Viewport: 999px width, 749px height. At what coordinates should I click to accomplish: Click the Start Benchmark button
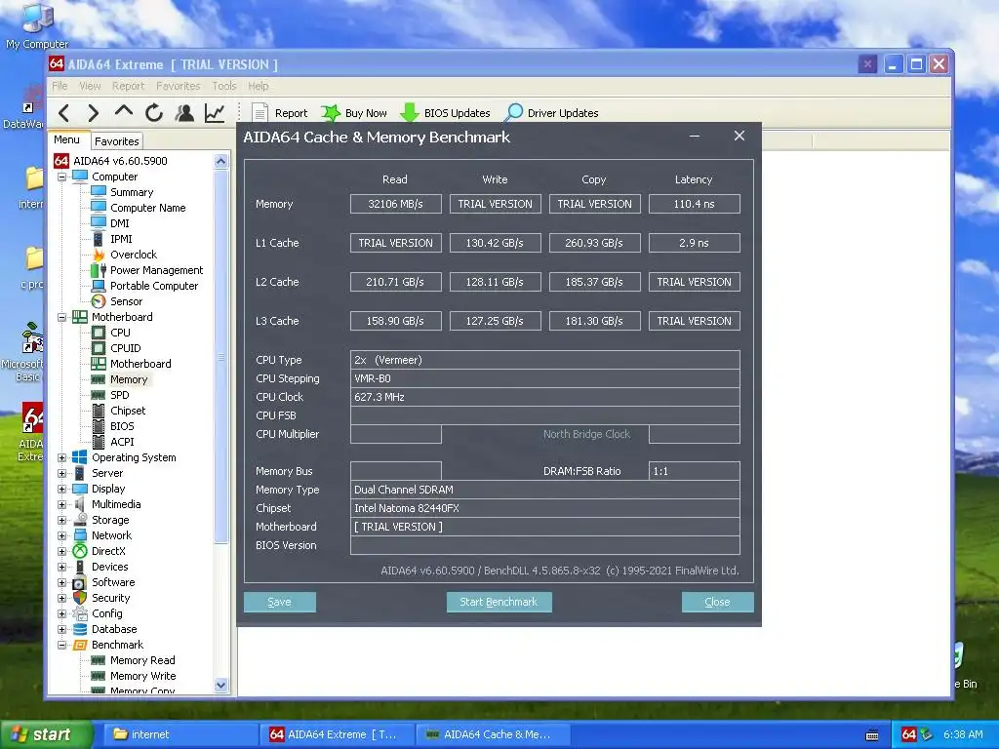point(499,602)
